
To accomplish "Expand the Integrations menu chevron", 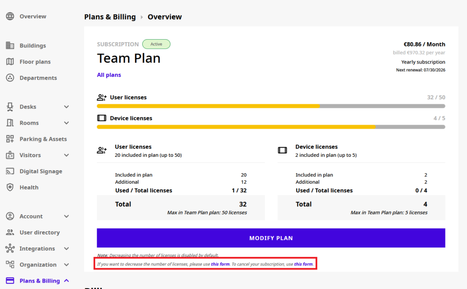I will (x=66, y=248).
